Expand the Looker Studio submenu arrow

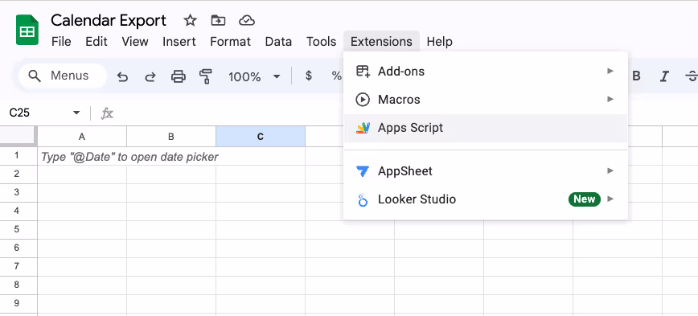[610, 199]
